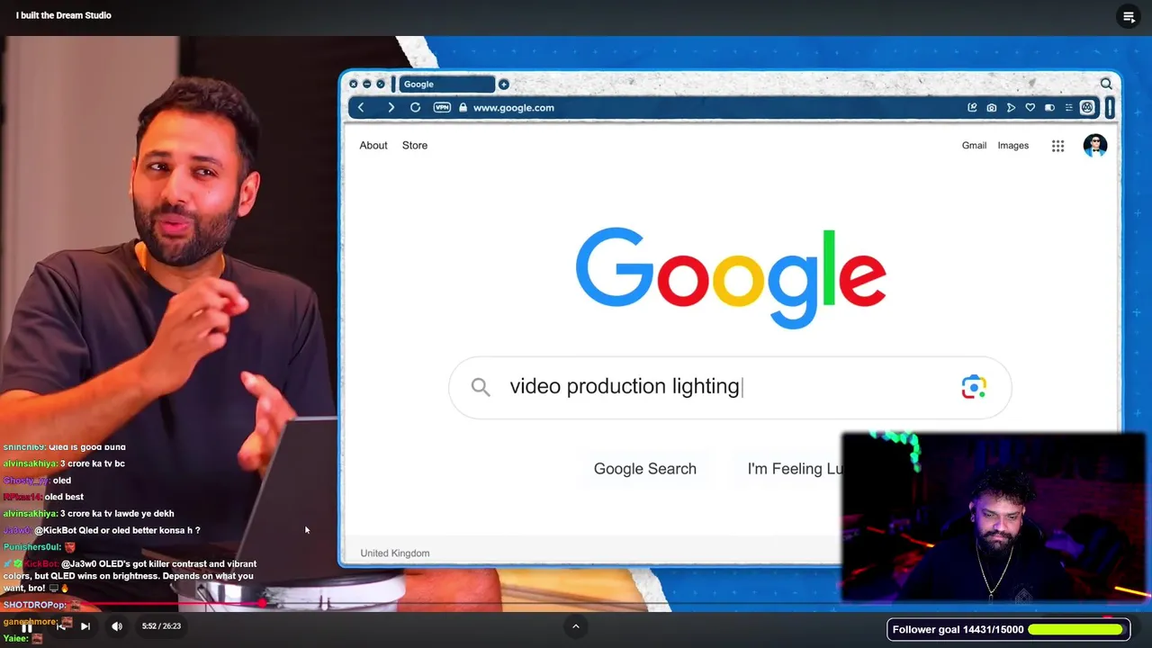Skip to the next video

(x=85, y=626)
